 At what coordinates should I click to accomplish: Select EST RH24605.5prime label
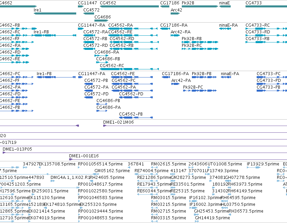107,178
